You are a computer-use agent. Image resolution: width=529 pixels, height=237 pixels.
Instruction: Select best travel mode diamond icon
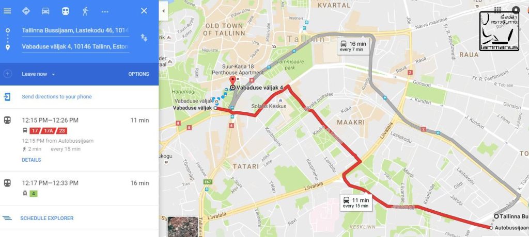click(26, 11)
